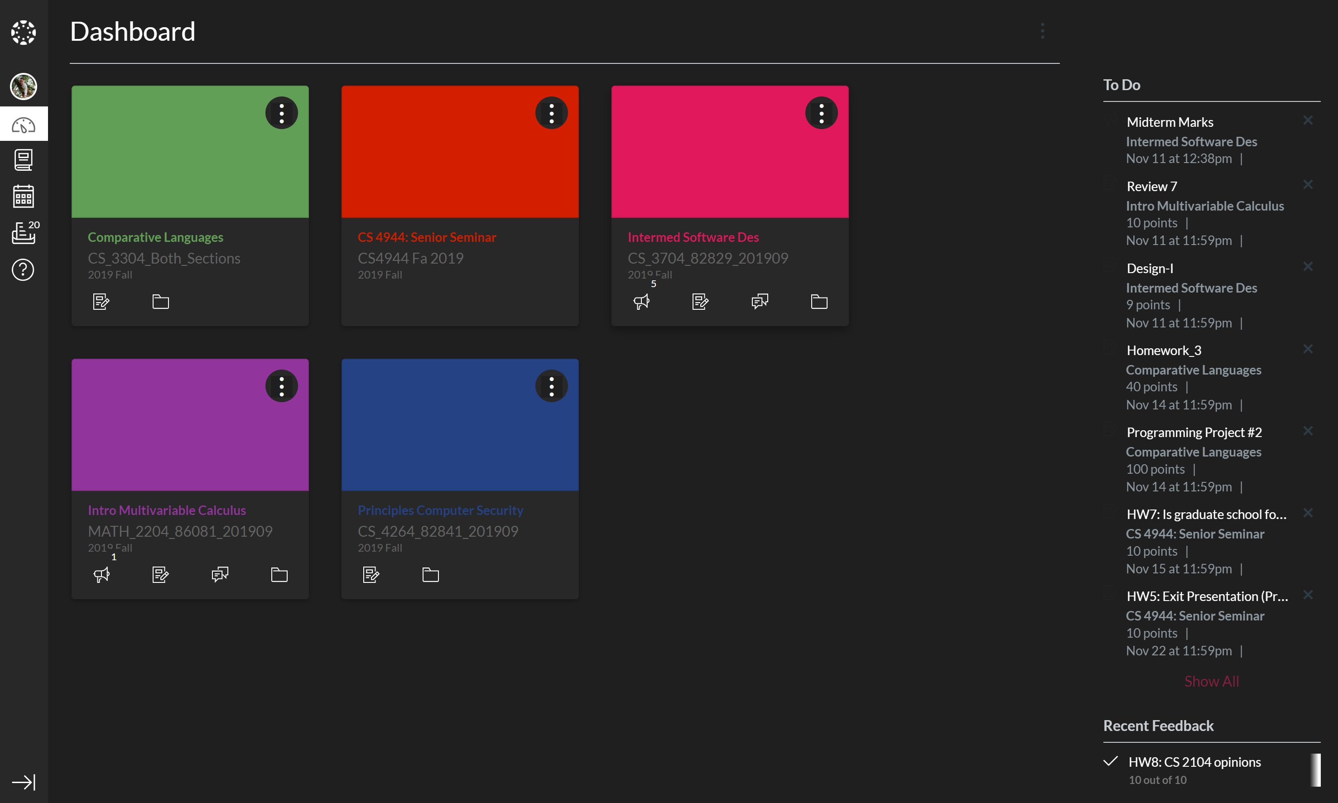Viewport: 1338px width, 803px height.
Task: Open files folder for Comparative Languages
Action: point(160,301)
